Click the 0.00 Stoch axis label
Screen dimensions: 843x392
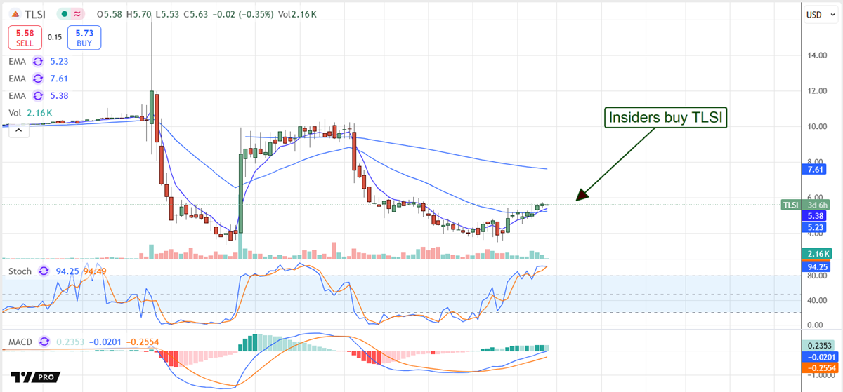click(x=813, y=325)
